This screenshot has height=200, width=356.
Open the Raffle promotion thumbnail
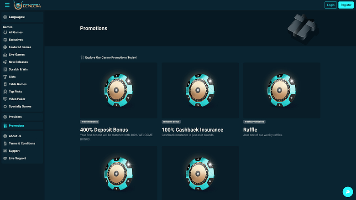point(281,90)
